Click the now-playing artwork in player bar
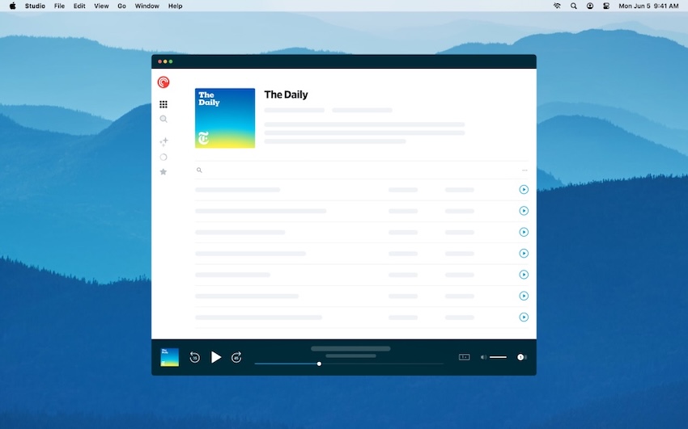The height and width of the screenshot is (429, 688). [169, 357]
